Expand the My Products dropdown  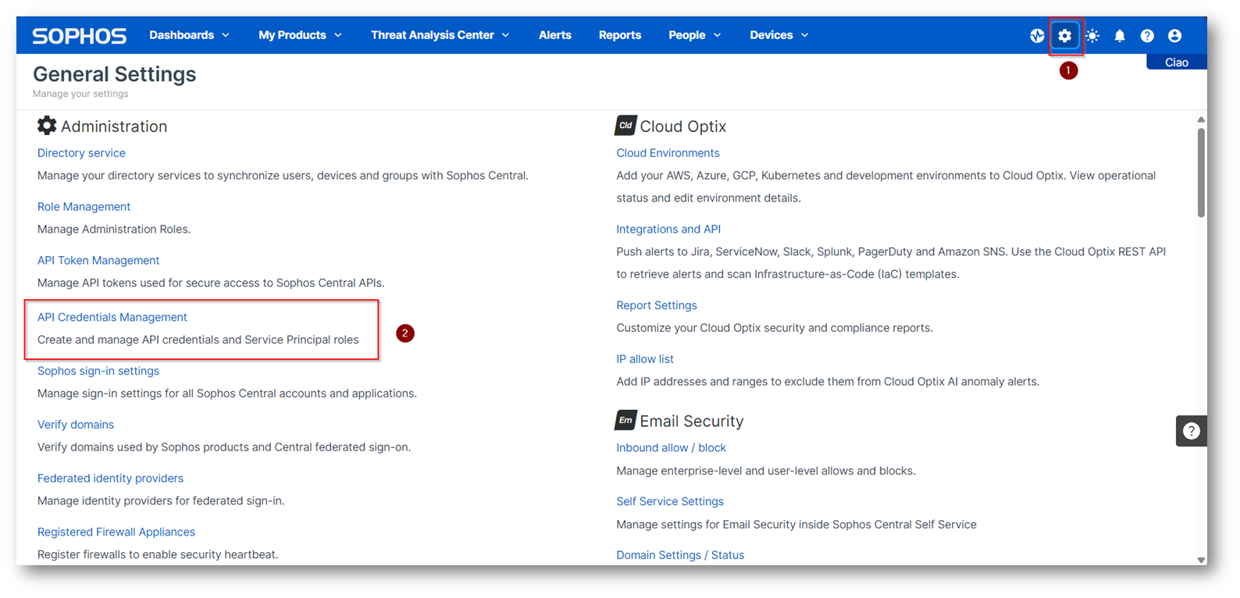[301, 35]
